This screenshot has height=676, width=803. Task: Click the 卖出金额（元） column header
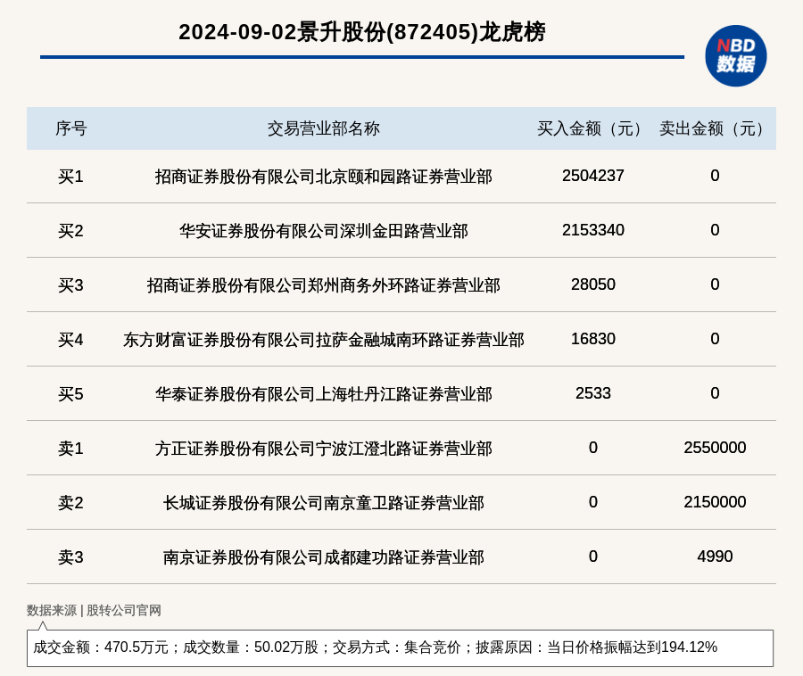(715, 128)
